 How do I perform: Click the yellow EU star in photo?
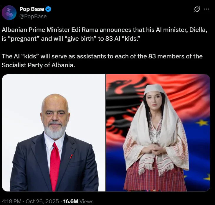(202, 122)
